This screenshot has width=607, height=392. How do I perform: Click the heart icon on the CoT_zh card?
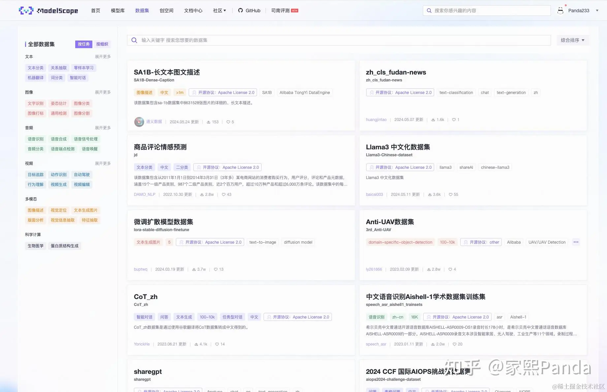tap(217, 344)
